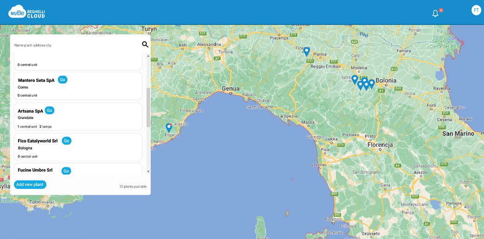This screenshot has width=484, height=239.
Task: Click the Bologna city text in the list
Action: pyautogui.click(x=25, y=148)
